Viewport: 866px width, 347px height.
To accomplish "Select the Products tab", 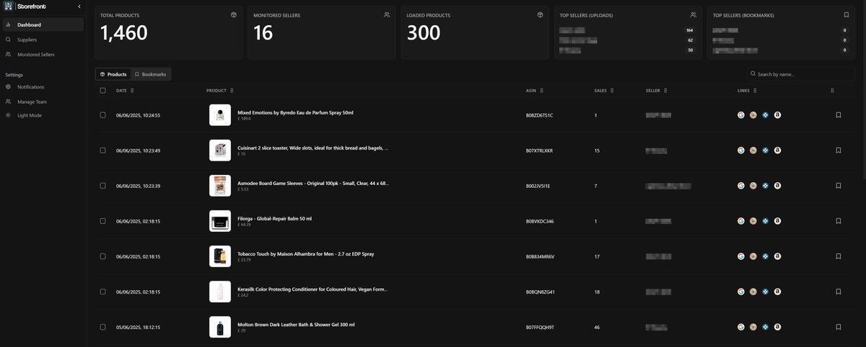I will click(x=113, y=74).
